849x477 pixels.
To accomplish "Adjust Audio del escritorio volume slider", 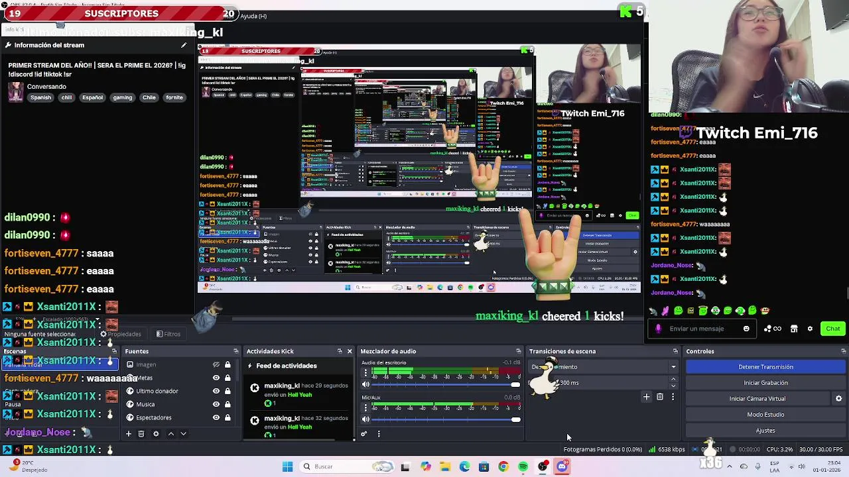I will (x=446, y=384).
